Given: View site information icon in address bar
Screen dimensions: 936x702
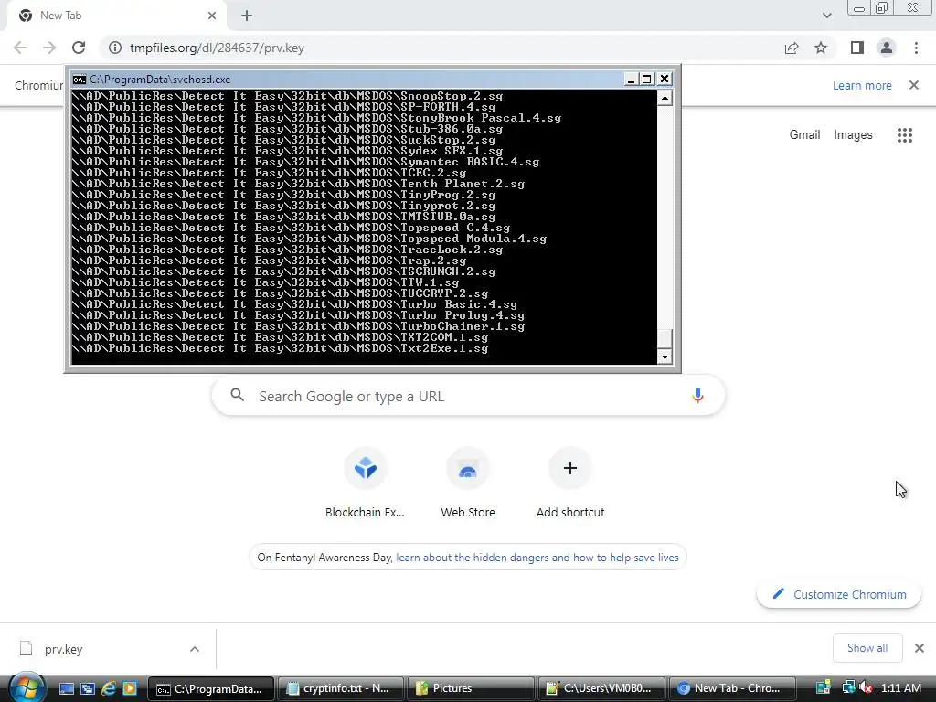Looking at the screenshot, I should coord(115,48).
